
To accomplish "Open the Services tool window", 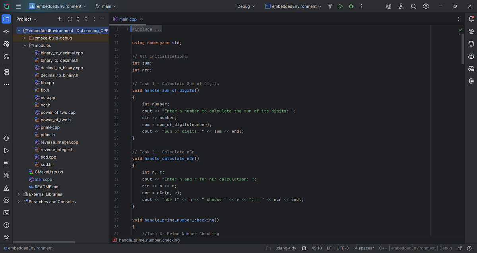I will click(6, 200).
